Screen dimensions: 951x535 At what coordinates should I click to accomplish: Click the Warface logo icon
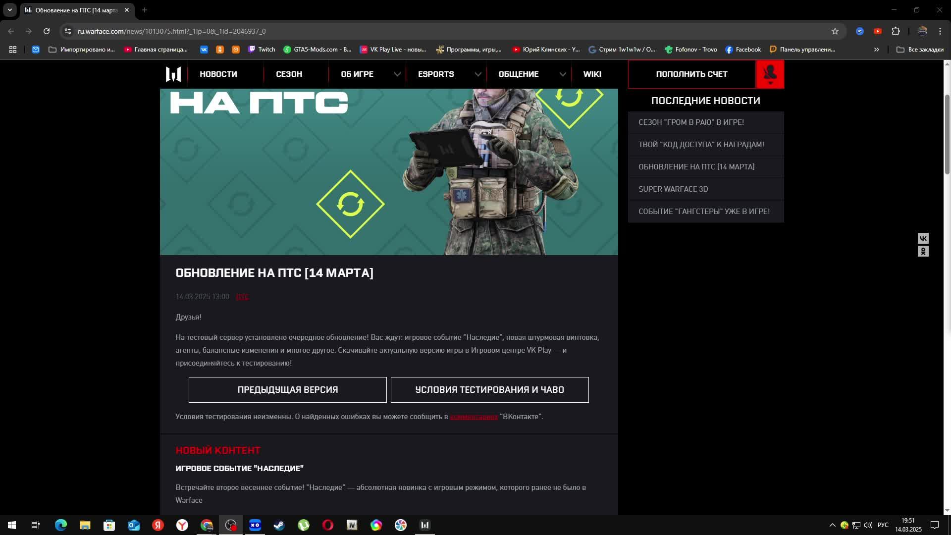[173, 74]
